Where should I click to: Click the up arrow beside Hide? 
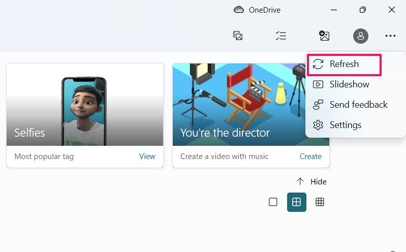click(x=300, y=181)
